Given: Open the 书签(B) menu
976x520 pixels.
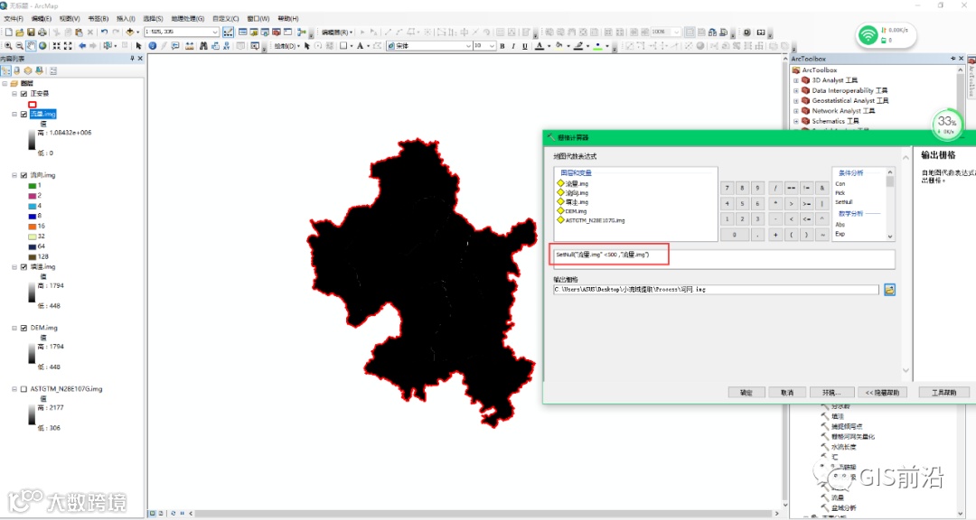Looking at the screenshot, I should 98,19.
